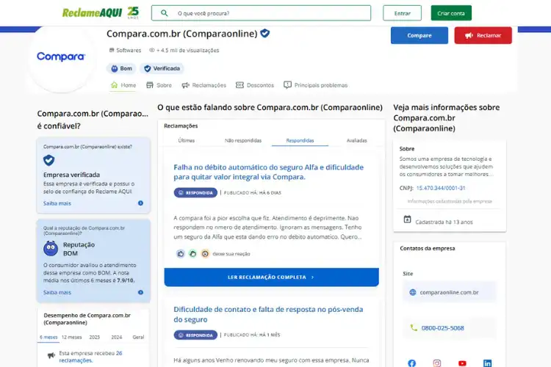This screenshot has width=551, height=367.
Task: Click the blue Compare button
Action: tap(419, 35)
